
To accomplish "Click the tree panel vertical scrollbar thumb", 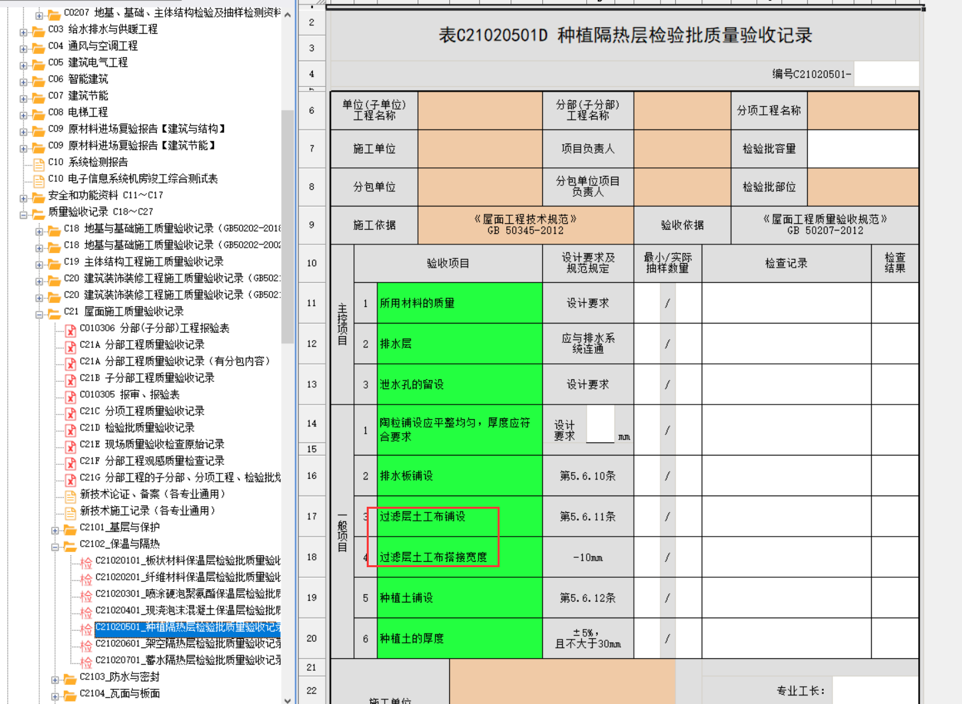I will point(287,226).
